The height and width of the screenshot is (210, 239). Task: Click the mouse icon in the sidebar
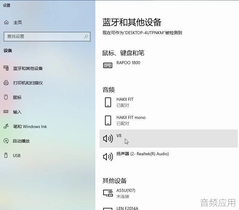[6, 97]
